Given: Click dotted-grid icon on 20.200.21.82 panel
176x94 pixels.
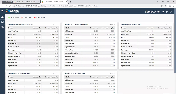Looking at the screenshot, I should [169, 24].
